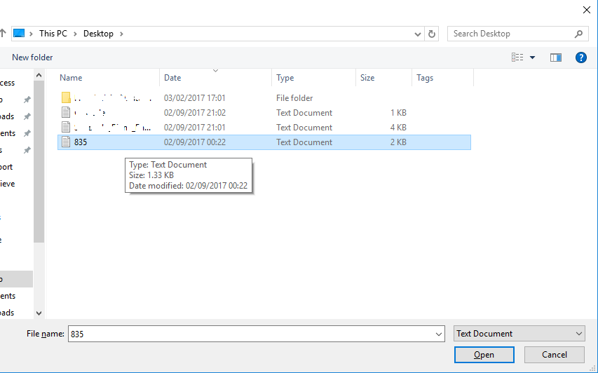Toggle the preview pane button
Image resolution: width=598 pixels, height=373 pixels.
pyautogui.click(x=556, y=57)
